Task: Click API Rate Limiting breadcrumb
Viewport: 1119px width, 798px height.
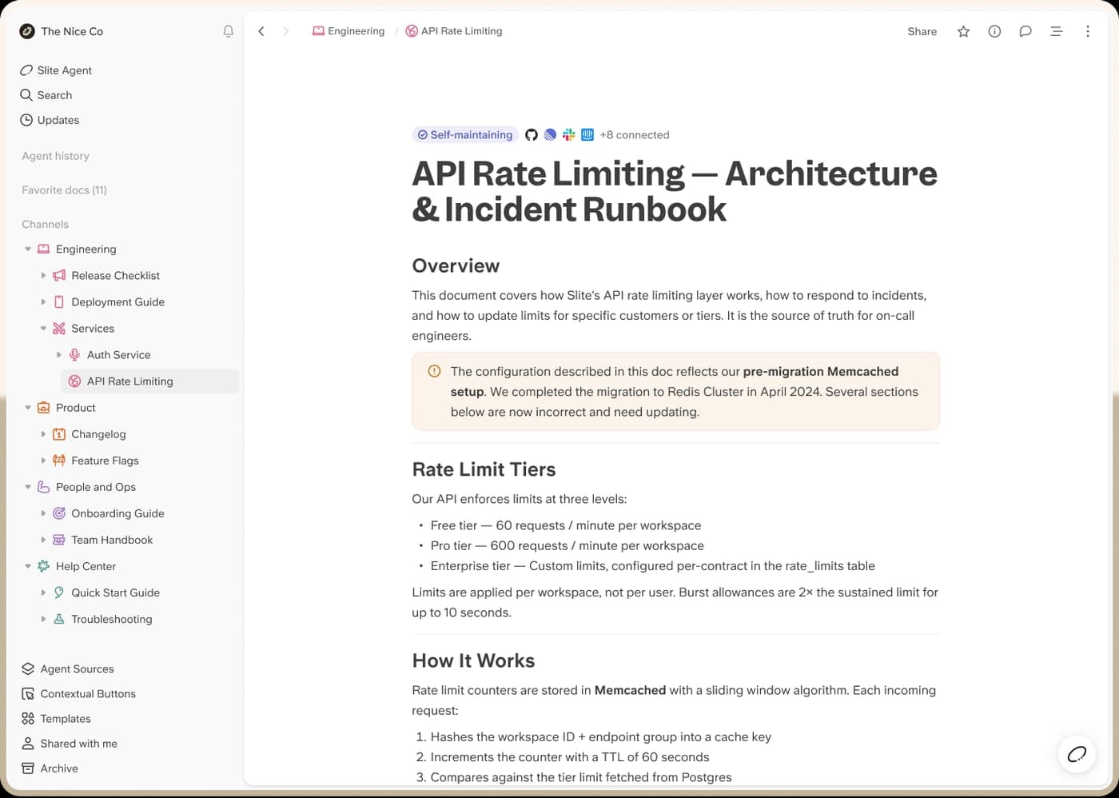Action: (x=454, y=30)
